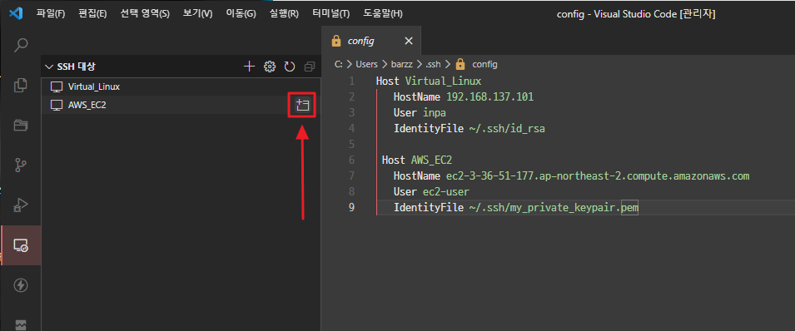Open the 편집(E) menu
Image resolution: width=795 pixels, height=331 pixels.
[x=92, y=13]
